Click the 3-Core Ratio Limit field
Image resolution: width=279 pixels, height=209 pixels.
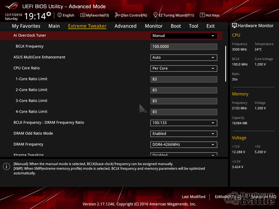[184, 101]
